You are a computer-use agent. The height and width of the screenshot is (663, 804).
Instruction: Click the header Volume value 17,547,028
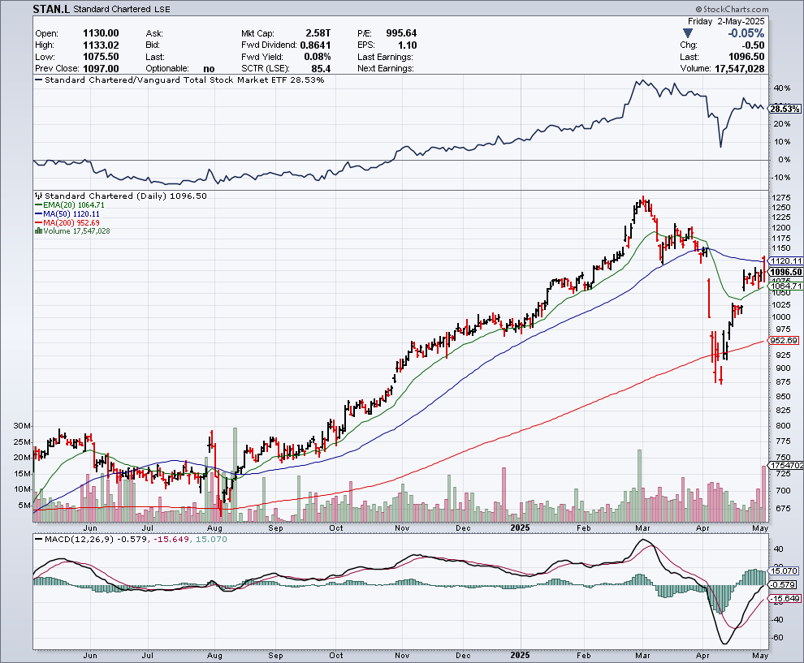click(739, 69)
